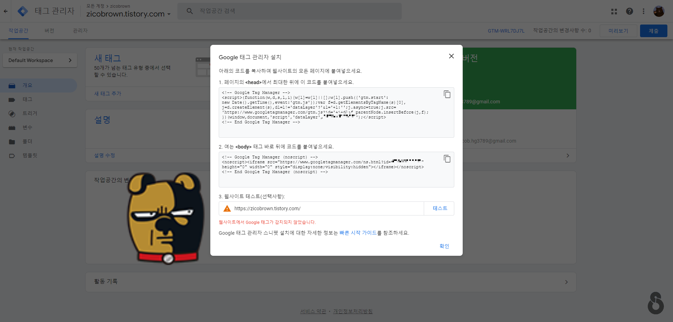Image resolution: width=673 pixels, height=322 pixels.
Task: Click inside the body noscript code box
Action: pos(336,170)
